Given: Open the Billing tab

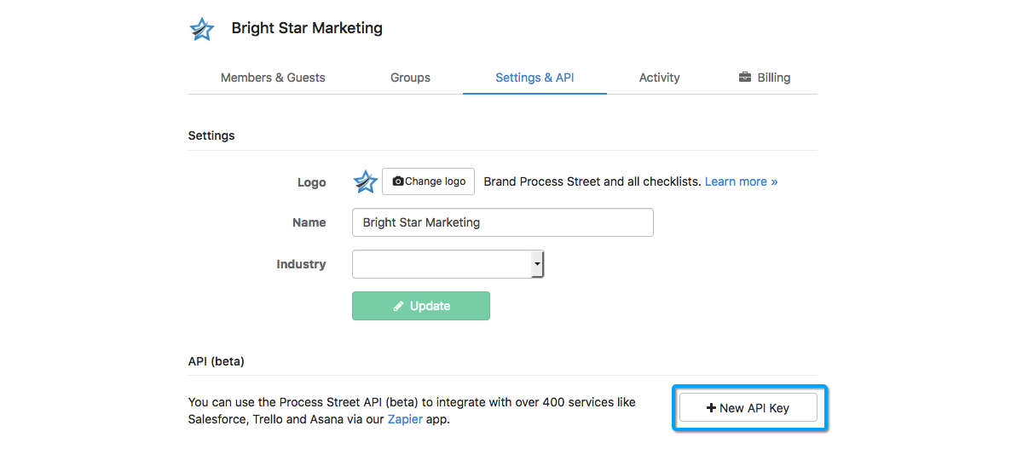Looking at the screenshot, I should (765, 78).
